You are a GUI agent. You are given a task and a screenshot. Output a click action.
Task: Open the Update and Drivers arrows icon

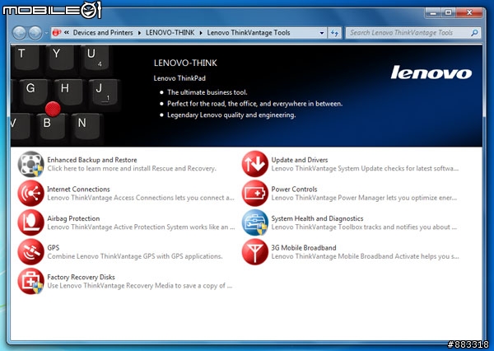255,164
